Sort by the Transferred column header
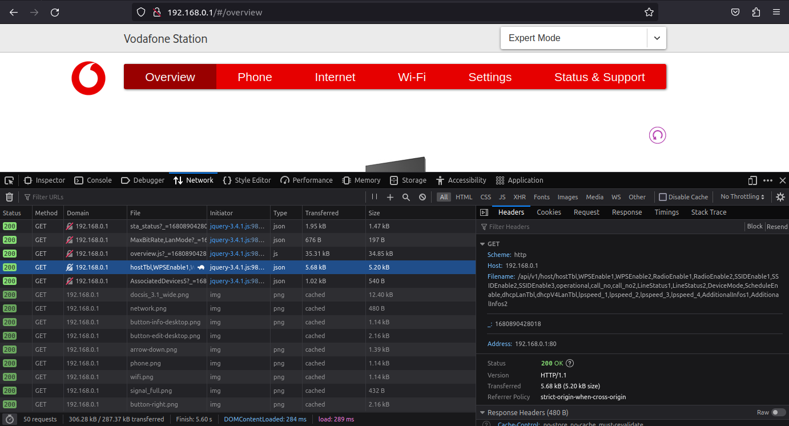This screenshot has height=426, width=789. coord(333,213)
